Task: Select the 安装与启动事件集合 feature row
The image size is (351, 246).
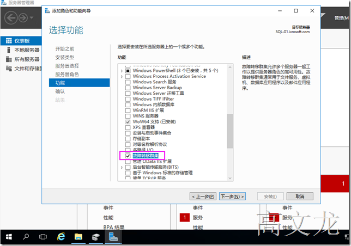Action: (152, 133)
